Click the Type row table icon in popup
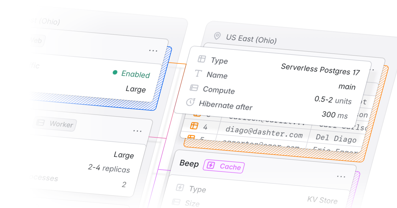 click(202, 59)
